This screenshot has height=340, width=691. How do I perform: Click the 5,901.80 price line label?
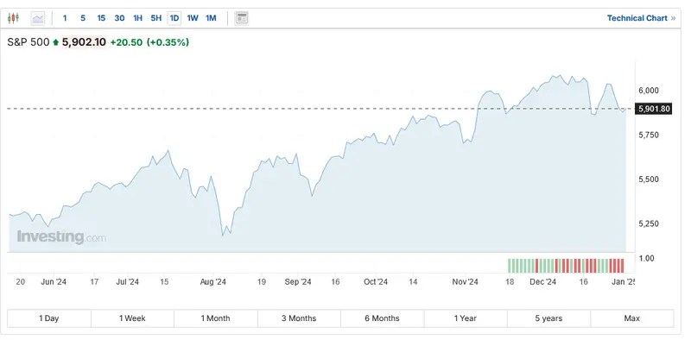653,109
